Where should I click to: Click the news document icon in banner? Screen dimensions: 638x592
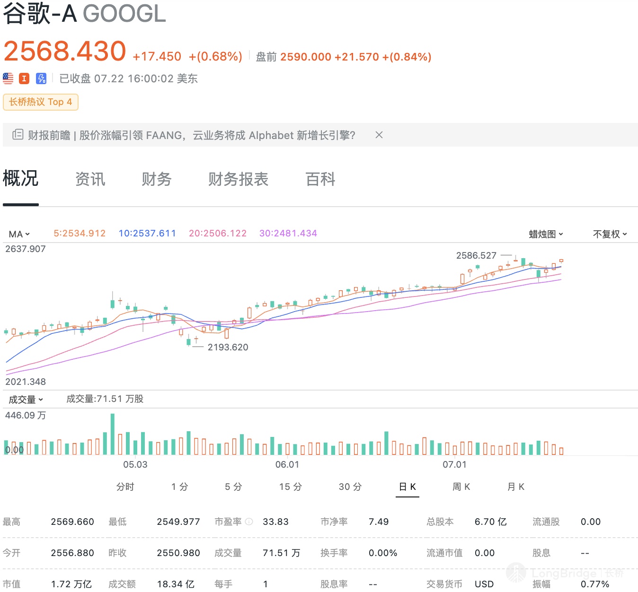click(x=18, y=135)
